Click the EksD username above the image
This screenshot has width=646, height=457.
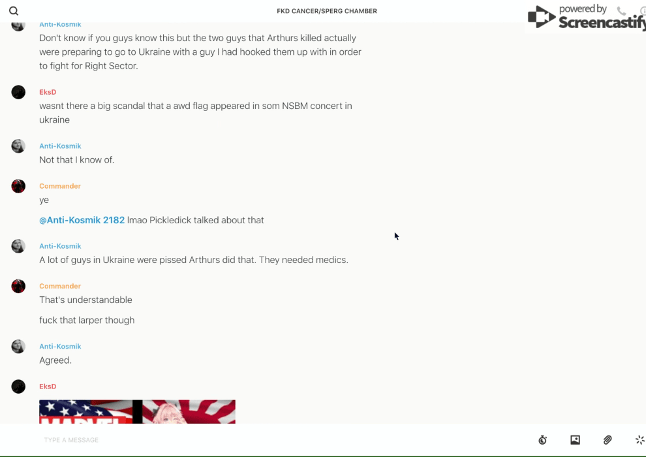(x=48, y=386)
